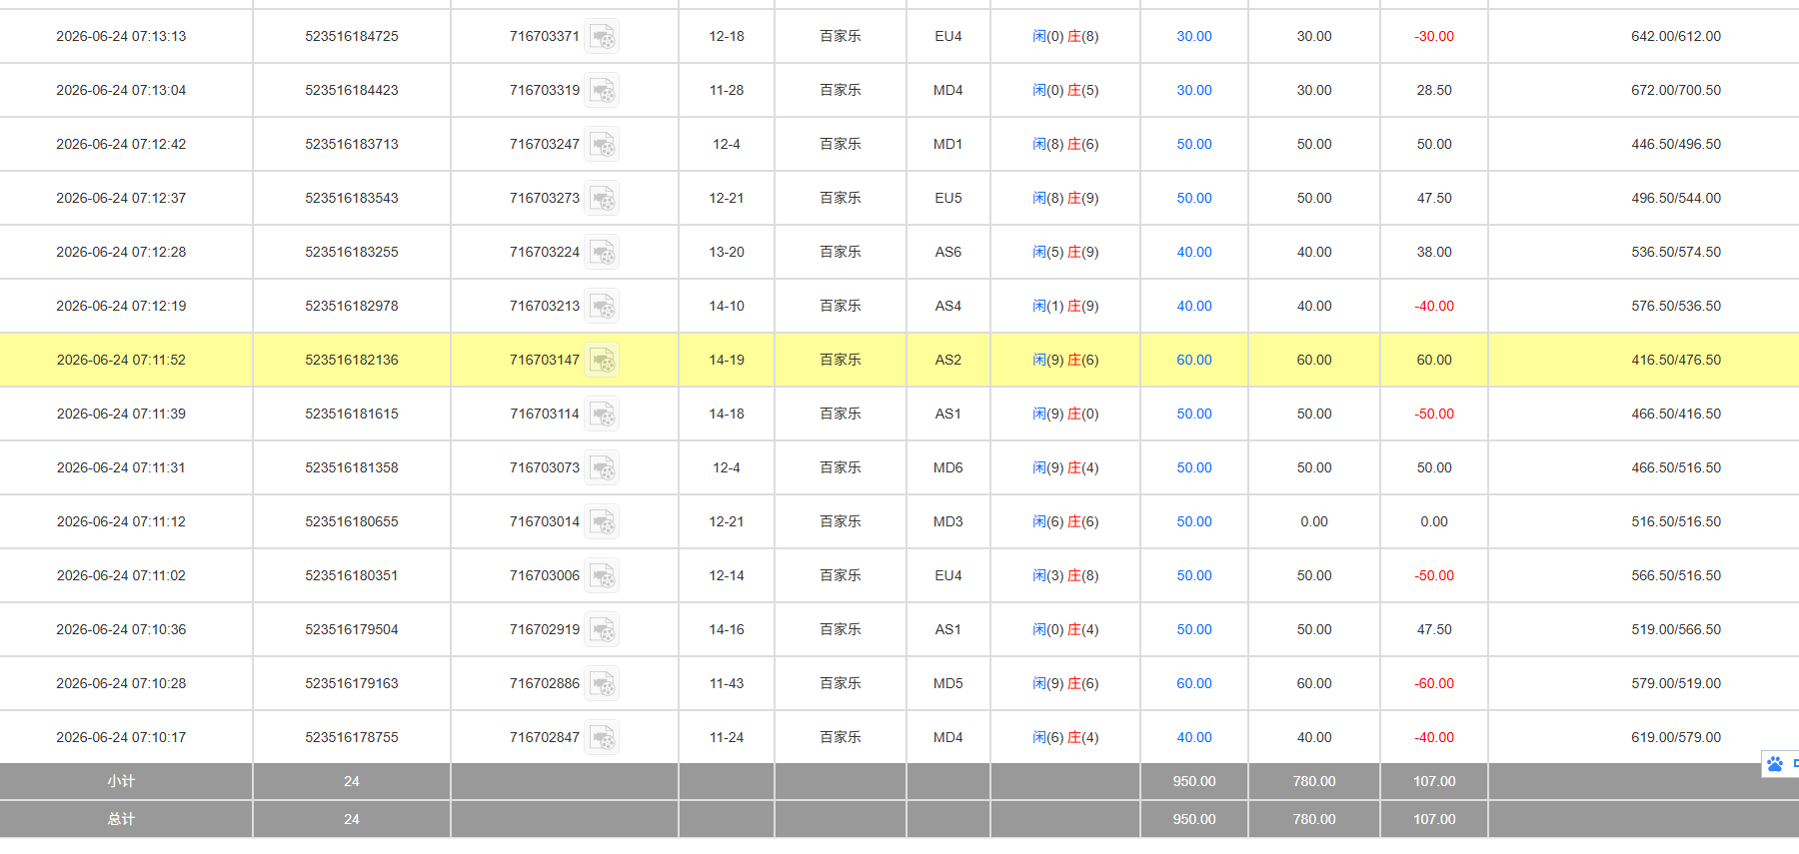Click table code MD6
The height and width of the screenshot is (854, 1799).
pos(947,467)
